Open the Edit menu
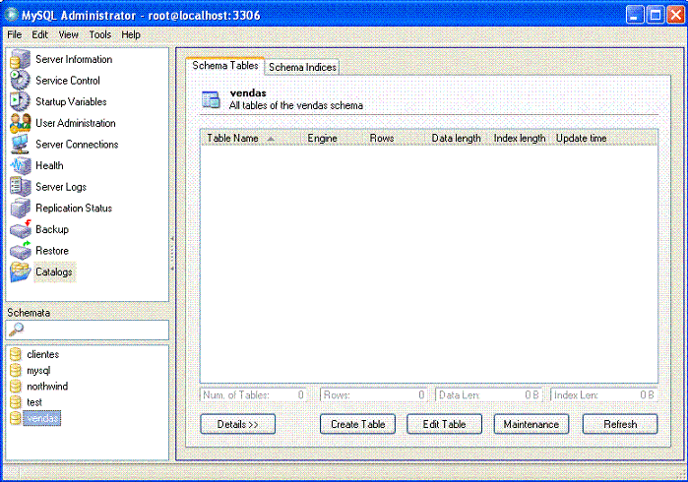The height and width of the screenshot is (482, 688). tap(39, 34)
